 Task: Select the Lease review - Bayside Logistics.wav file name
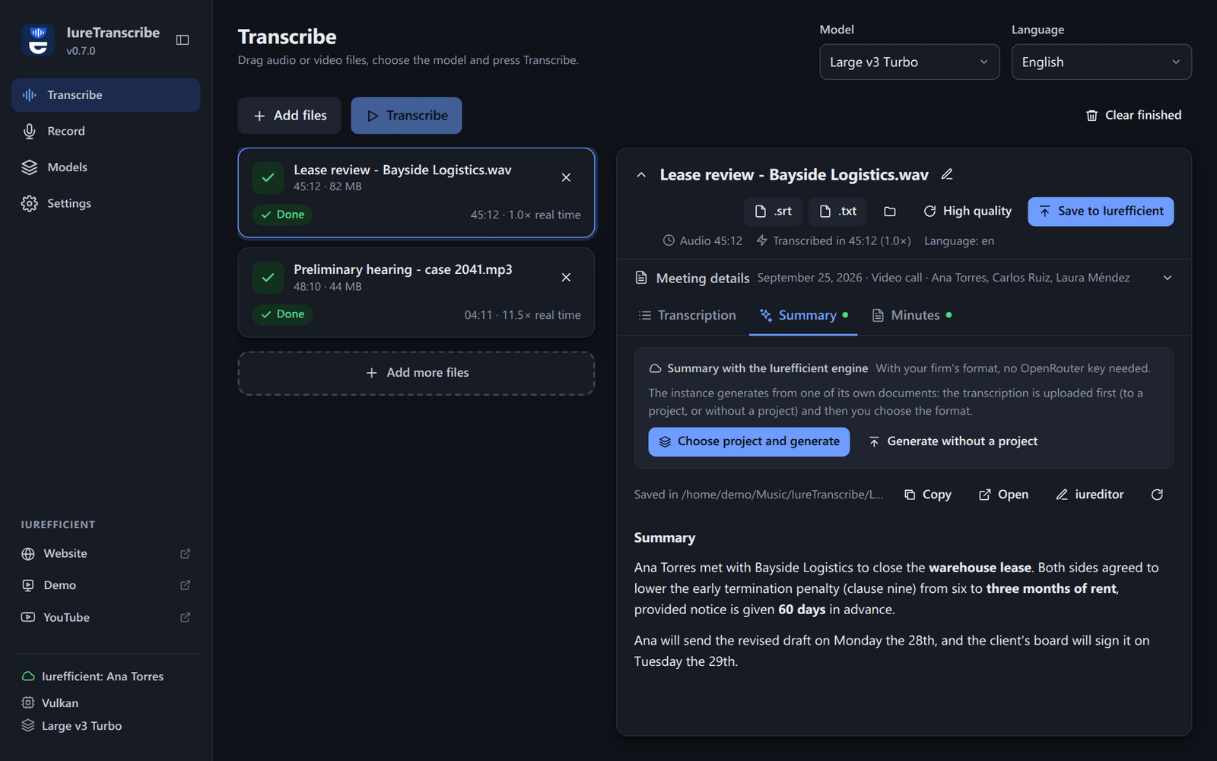[x=402, y=170]
